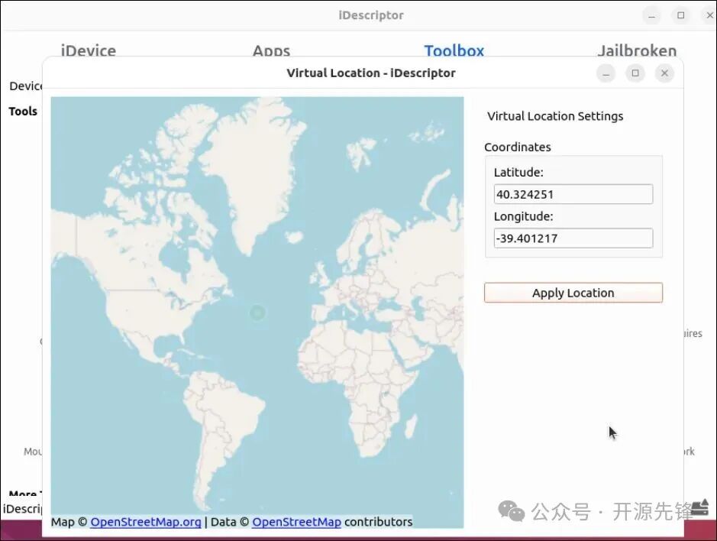Focus the Latitude input field
The height and width of the screenshot is (541, 717).
click(x=573, y=194)
